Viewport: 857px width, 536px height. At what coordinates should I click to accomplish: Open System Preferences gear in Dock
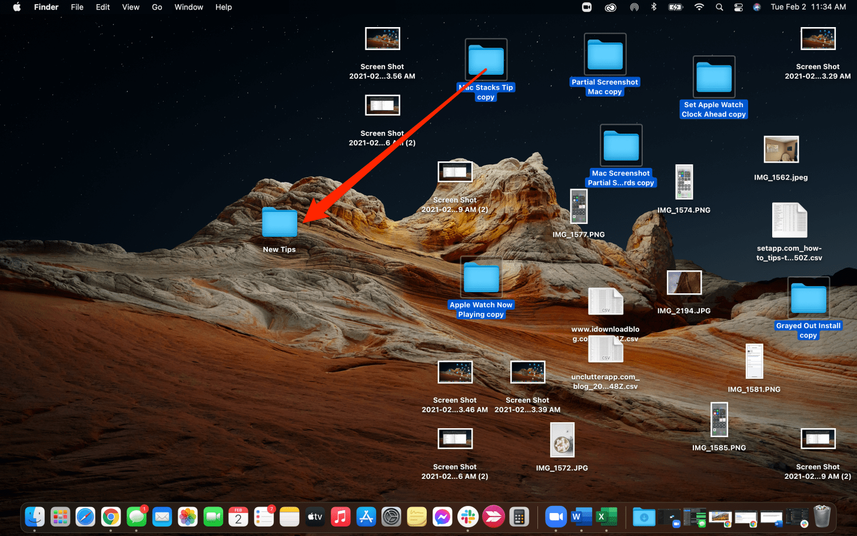point(391,517)
